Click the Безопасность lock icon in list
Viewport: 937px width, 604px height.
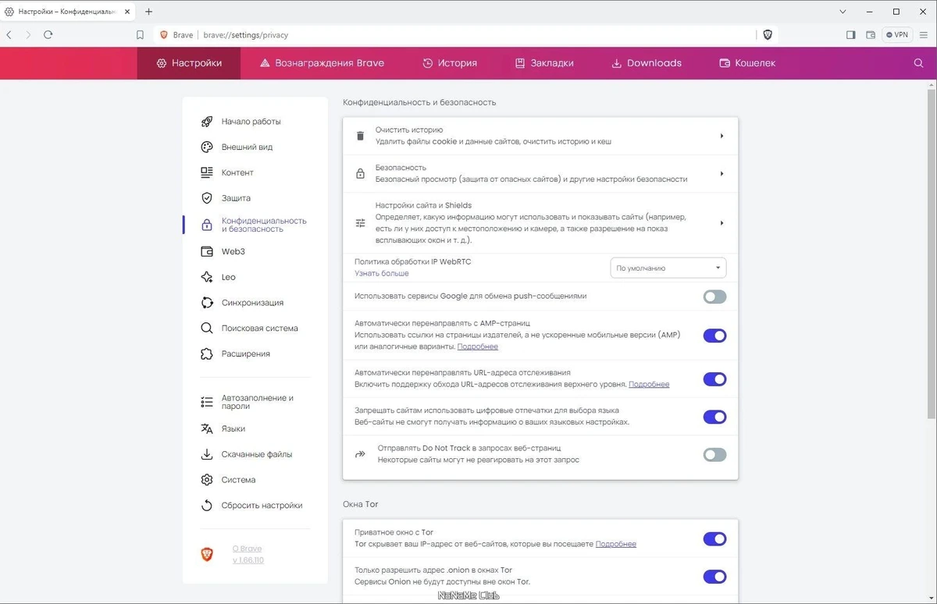point(360,173)
